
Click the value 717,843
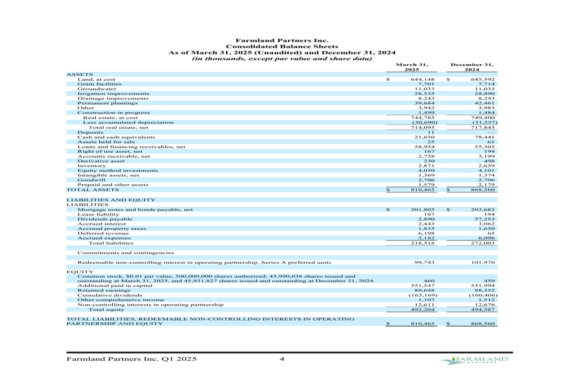point(483,127)
